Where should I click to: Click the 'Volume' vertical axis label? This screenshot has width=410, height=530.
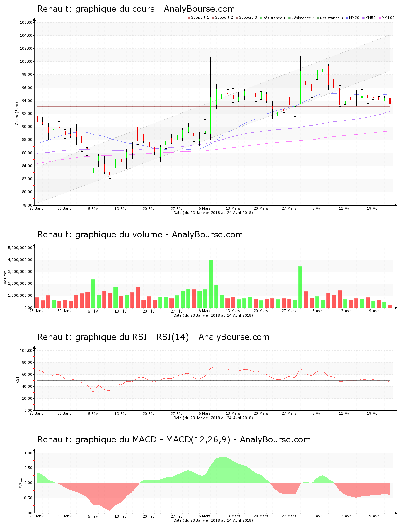click(x=5, y=278)
